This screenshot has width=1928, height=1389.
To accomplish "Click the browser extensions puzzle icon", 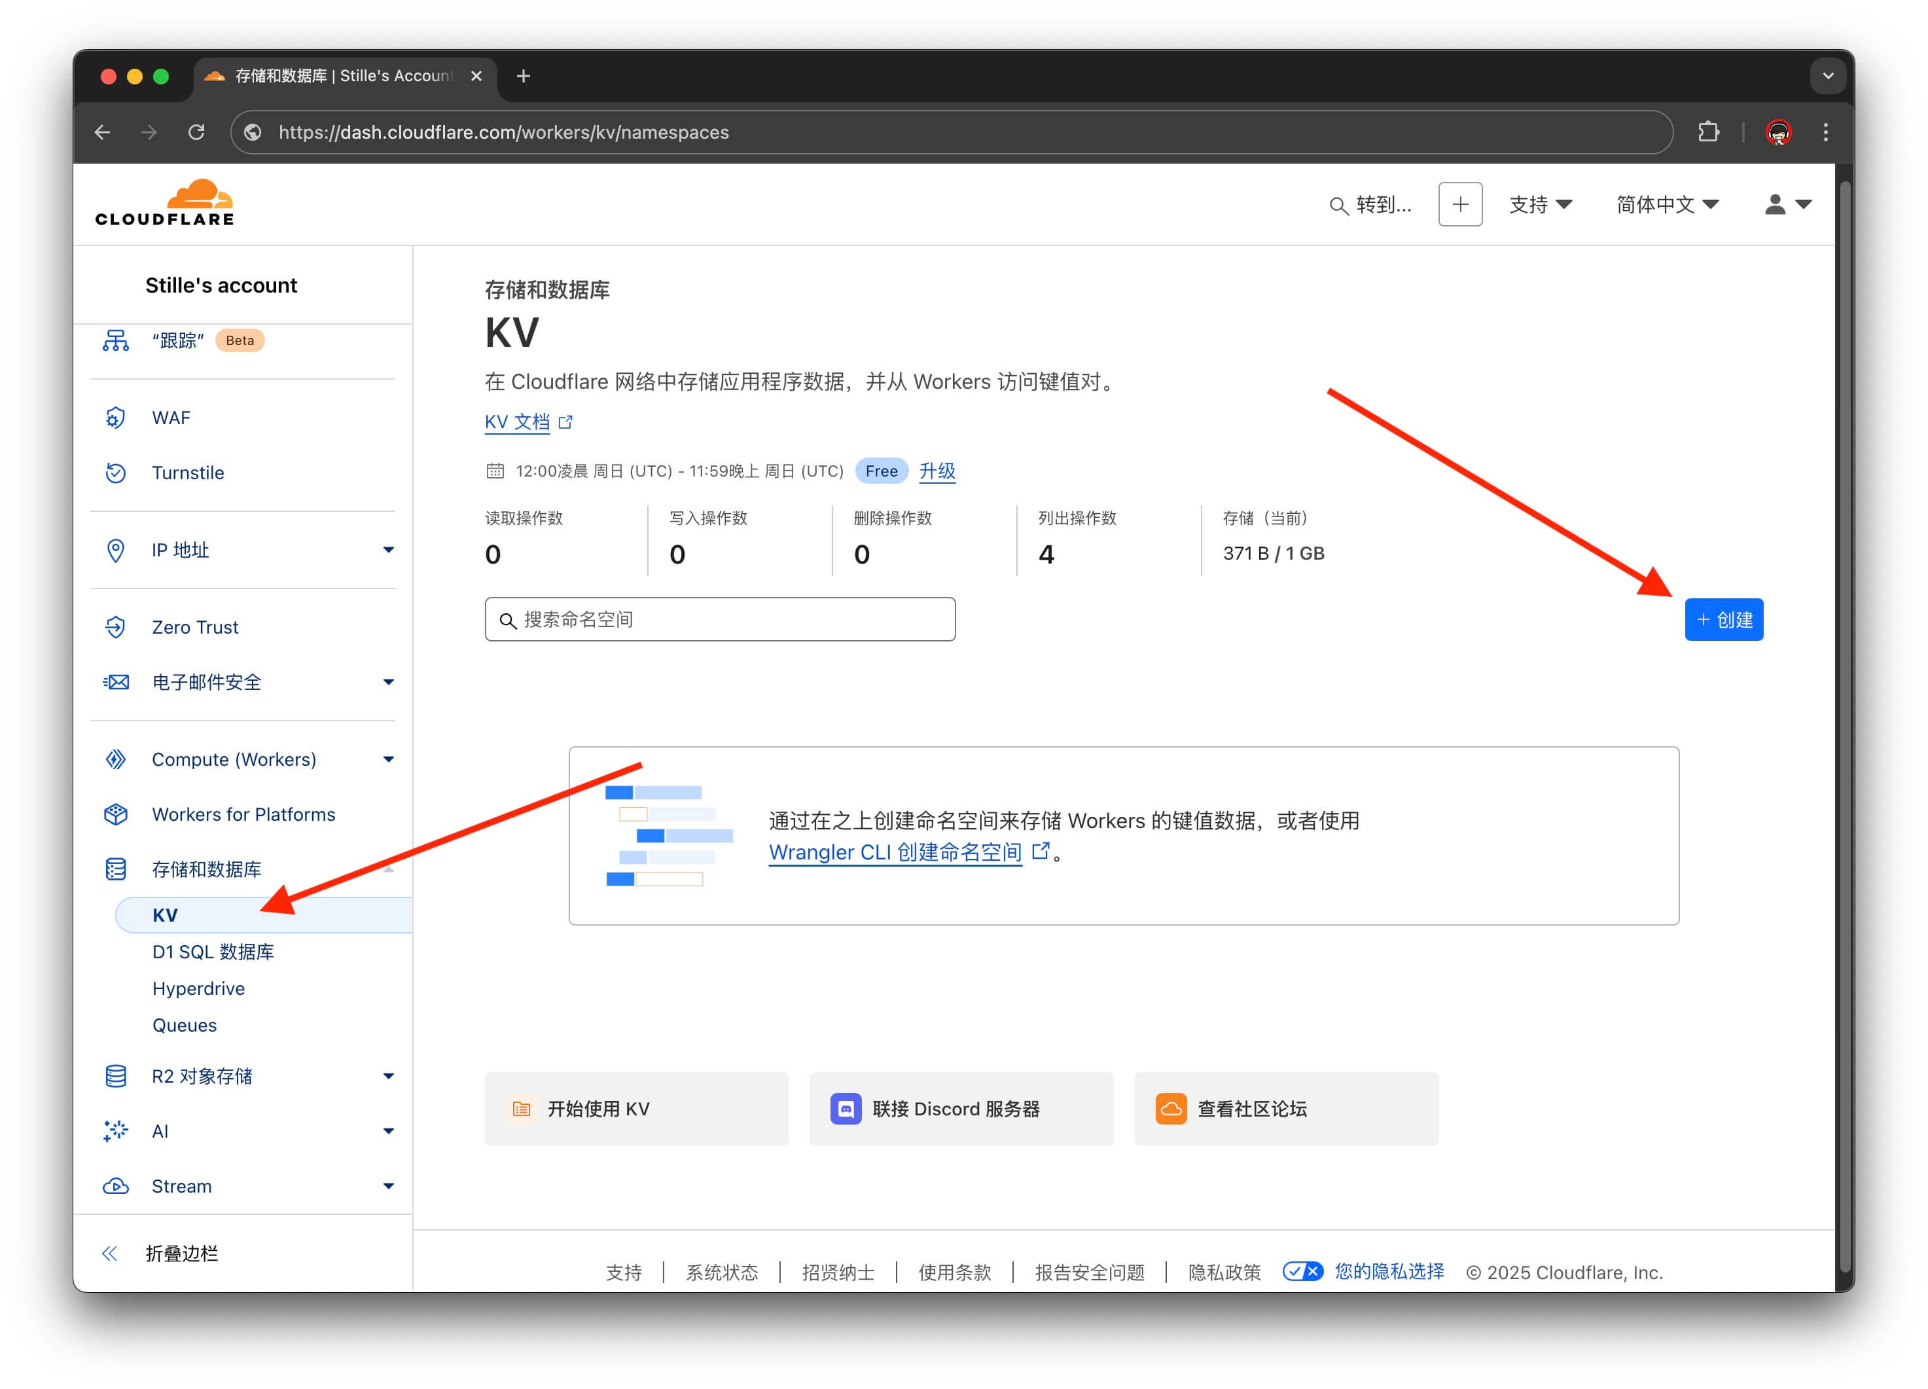I will tap(1708, 132).
